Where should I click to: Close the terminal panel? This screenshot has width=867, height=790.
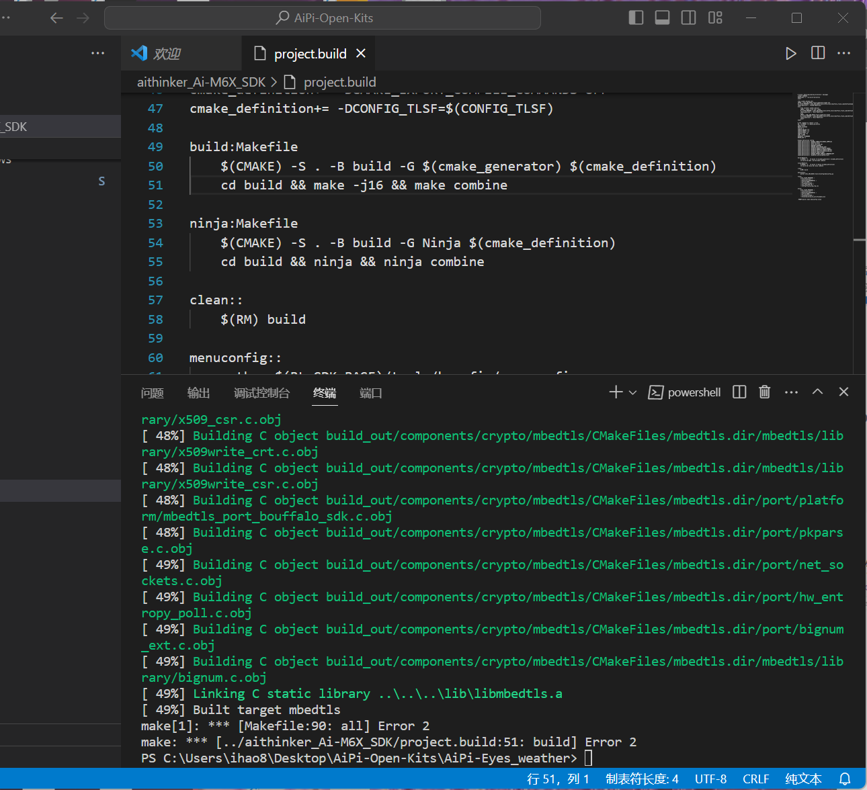pyautogui.click(x=844, y=392)
